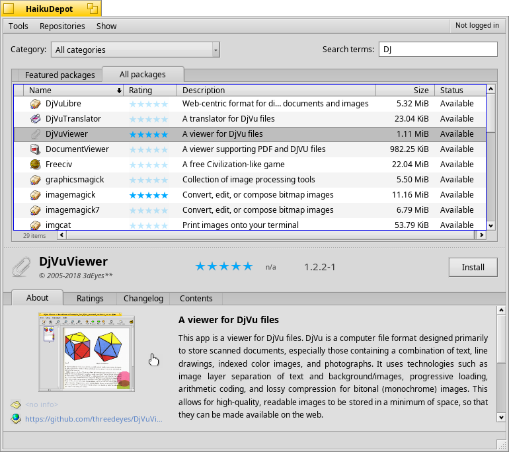Select the DjVuLibre package row
The width and height of the screenshot is (509, 452).
pos(250,104)
